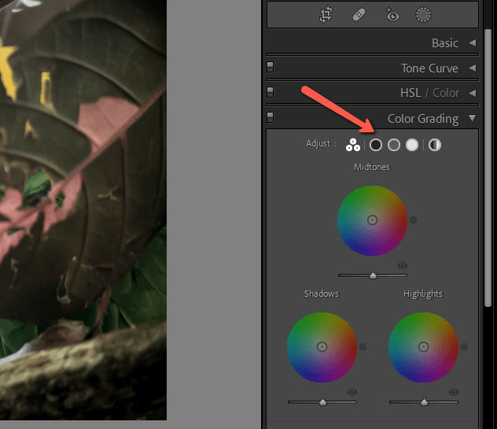Expand the Basic panel
This screenshot has width=497, height=429.
[x=473, y=43]
